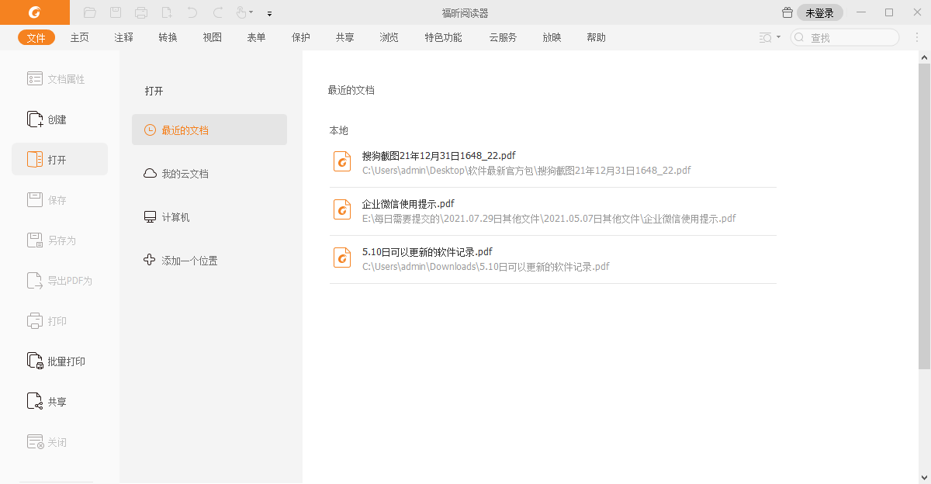Open the toolbar customization chevron menu
Viewport: 931px width, 484px height.
pyautogui.click(x=269, y=14)
